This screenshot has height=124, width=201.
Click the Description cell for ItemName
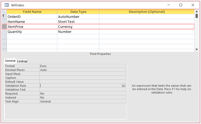pos(147,22)
